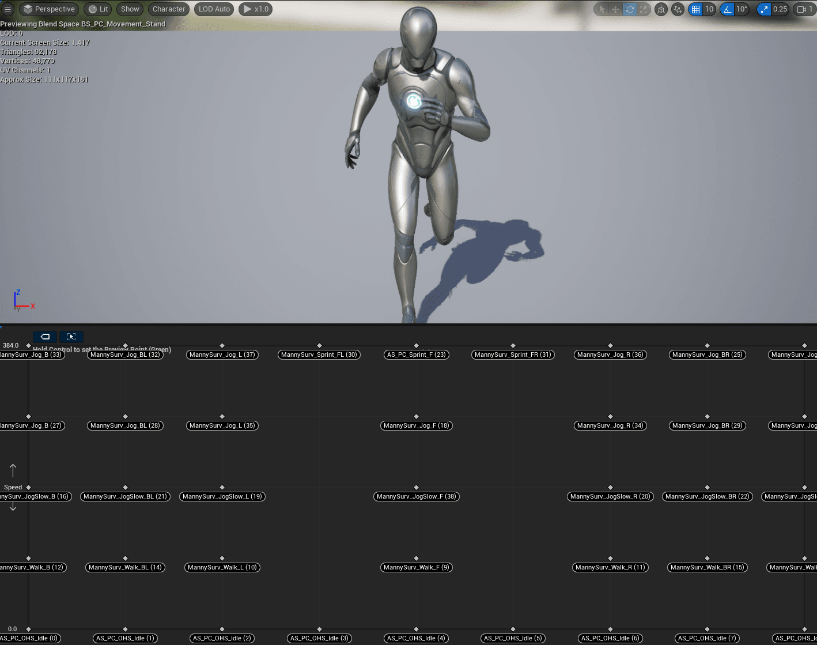Select sample MannySurv_Walk_L (10)
Image resolution: width=817 pixels, height=645 pixels.
(x=222, y=567)
